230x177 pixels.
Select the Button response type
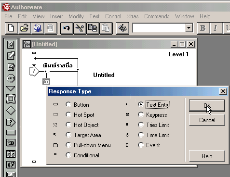(68, 105)
